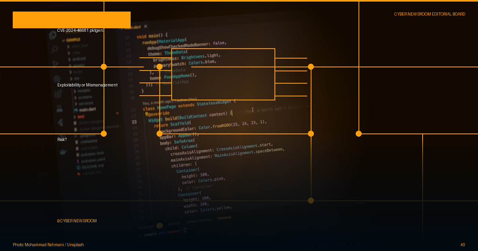Open pubspec.yaml in the file tree
This screenshot has width=478, height=251.
90,160
